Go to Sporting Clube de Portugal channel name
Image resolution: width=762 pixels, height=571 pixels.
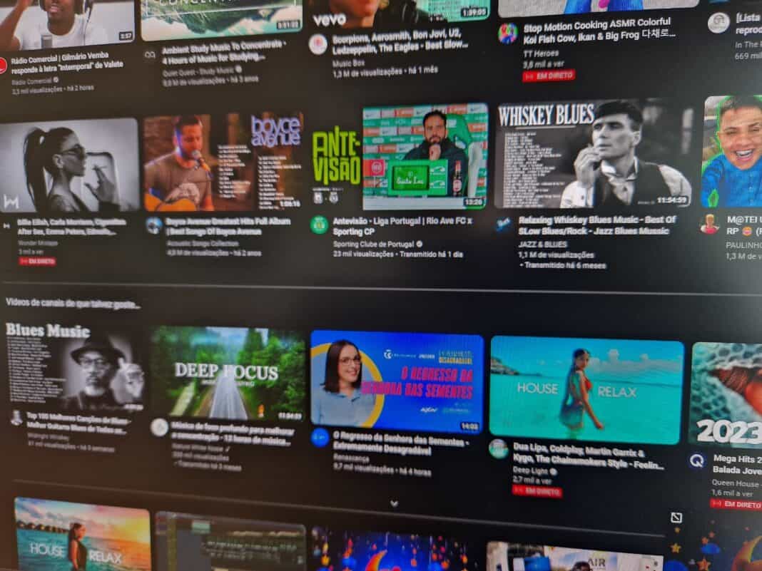click(x=373, y=245)
